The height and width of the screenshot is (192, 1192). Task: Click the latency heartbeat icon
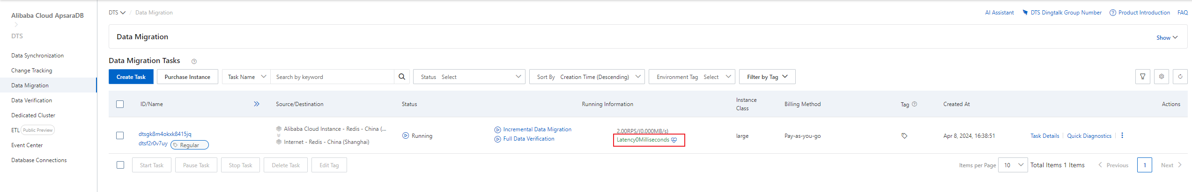coord(674,140)
